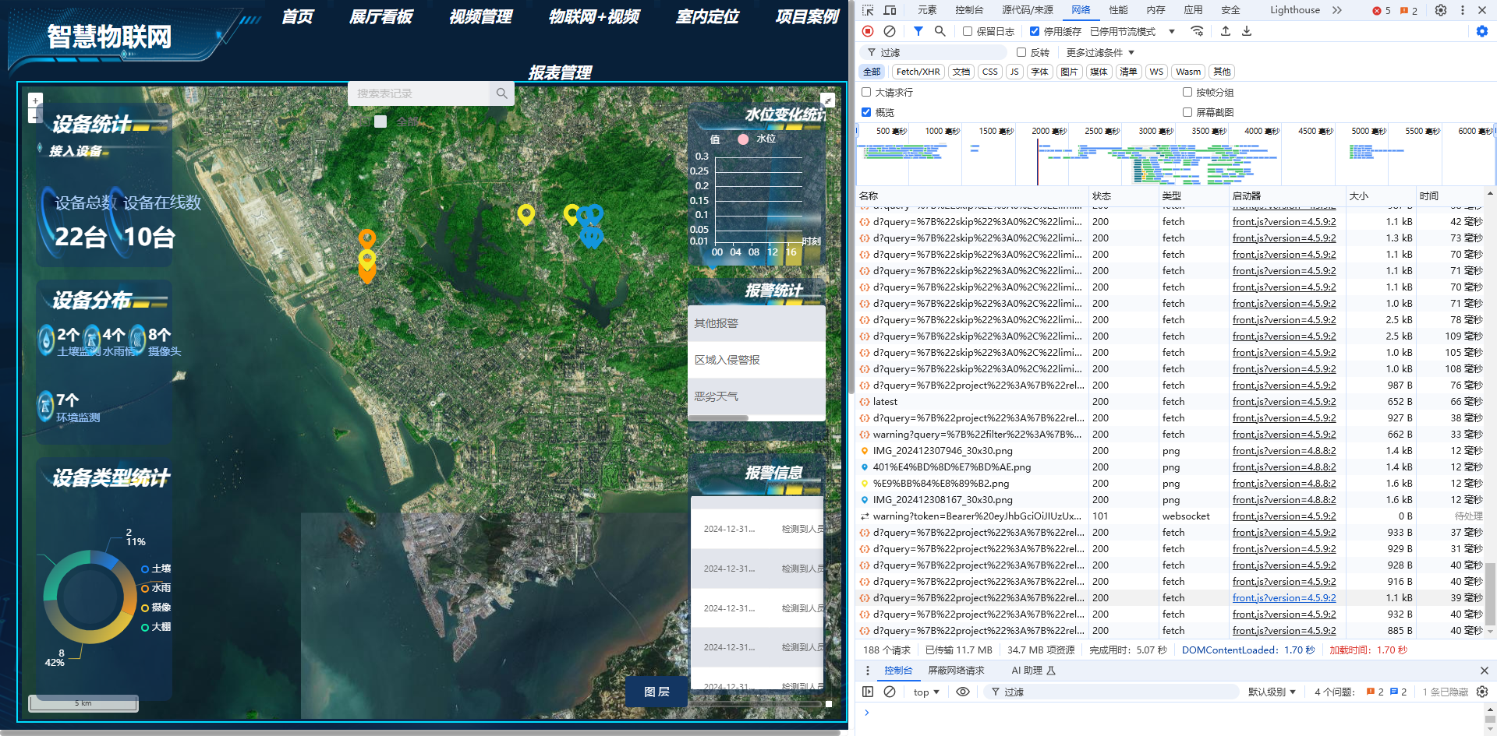This screenshot has height=736, width=1497.
Task: Open network conditions via the wifi gear icon
Action: (1197, 31)
